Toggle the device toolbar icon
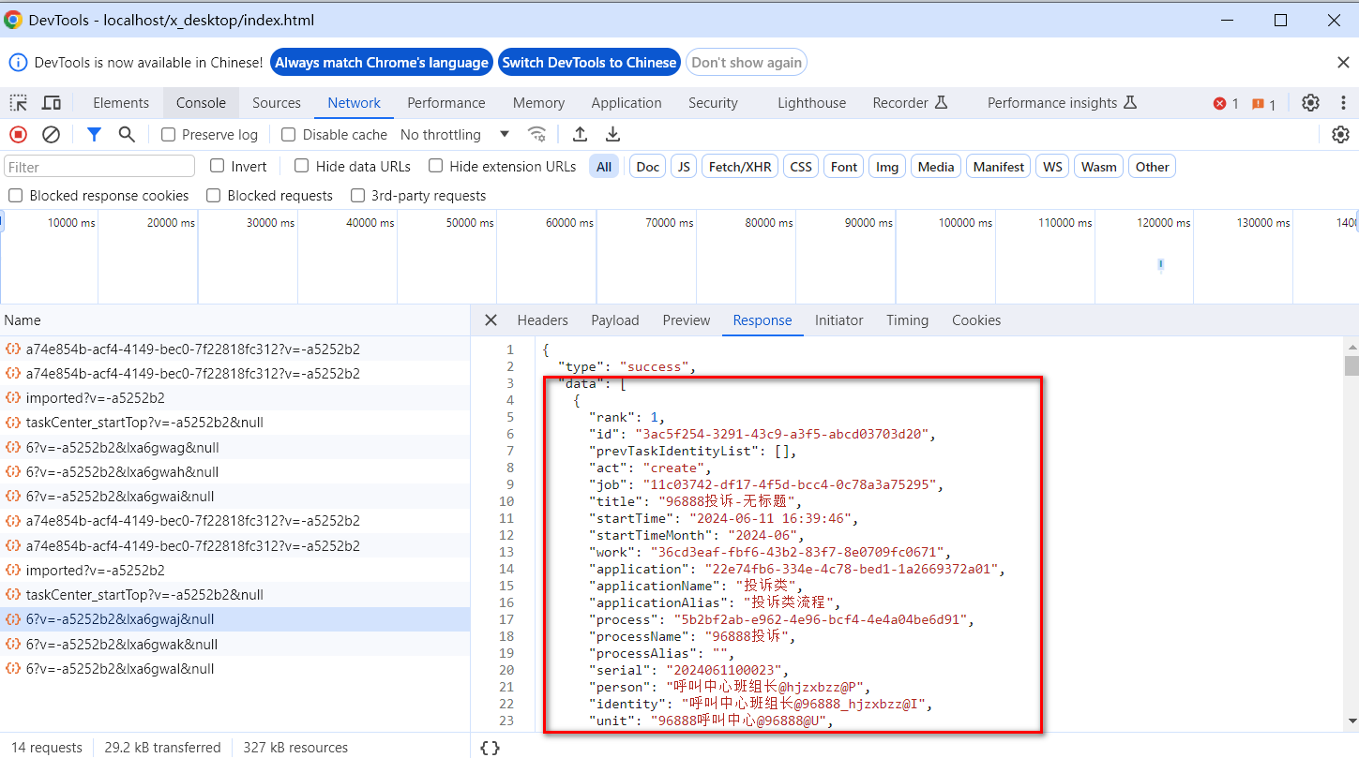The height and width of the screenshot is (758, 1359). (52, 103)
